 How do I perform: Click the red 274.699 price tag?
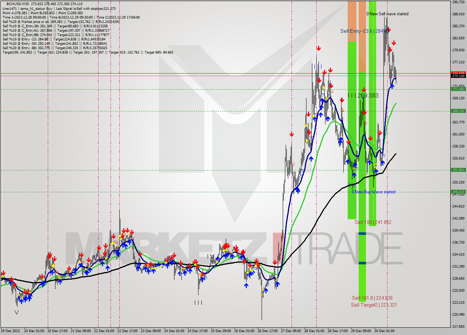[458, 73]
